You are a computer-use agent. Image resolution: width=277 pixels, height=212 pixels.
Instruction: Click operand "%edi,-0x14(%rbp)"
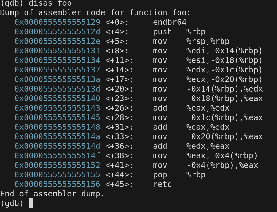point(224,51)
